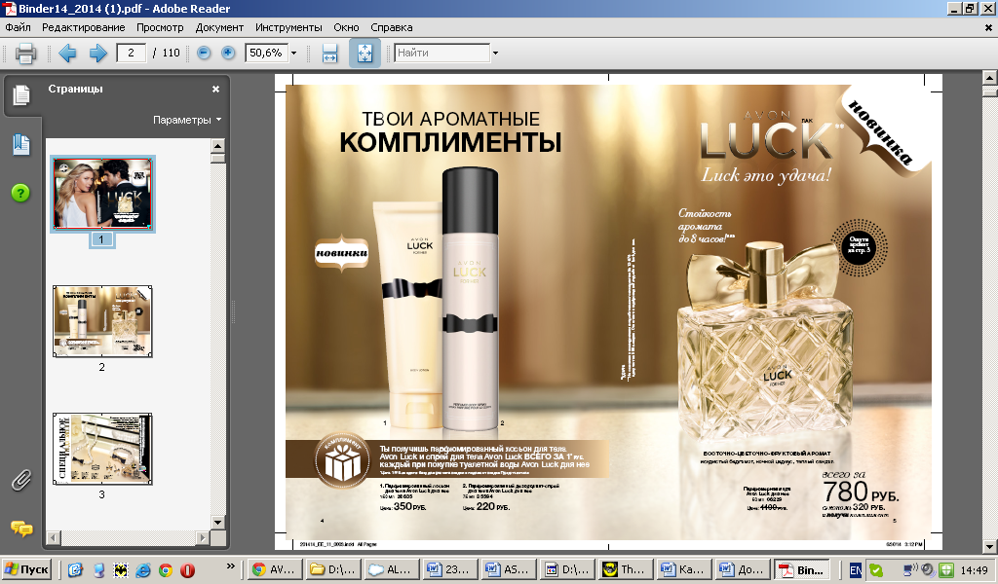
Task: Expand quick launch chevron on taskbar
Action: [x=230, y=566]
